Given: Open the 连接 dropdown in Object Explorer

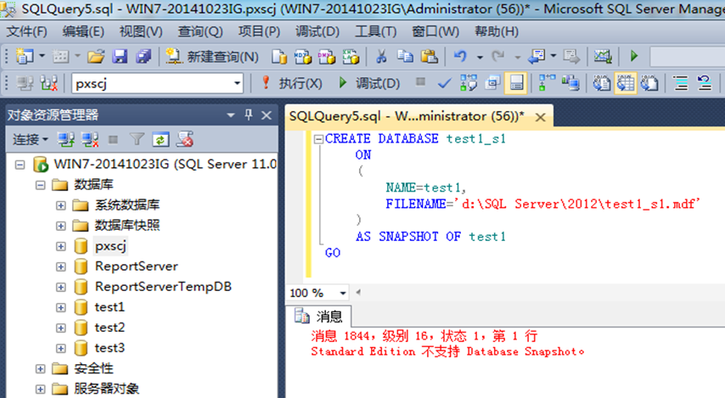Looking at the screenshot, I should pyautogui.click(x=30, y=140).
